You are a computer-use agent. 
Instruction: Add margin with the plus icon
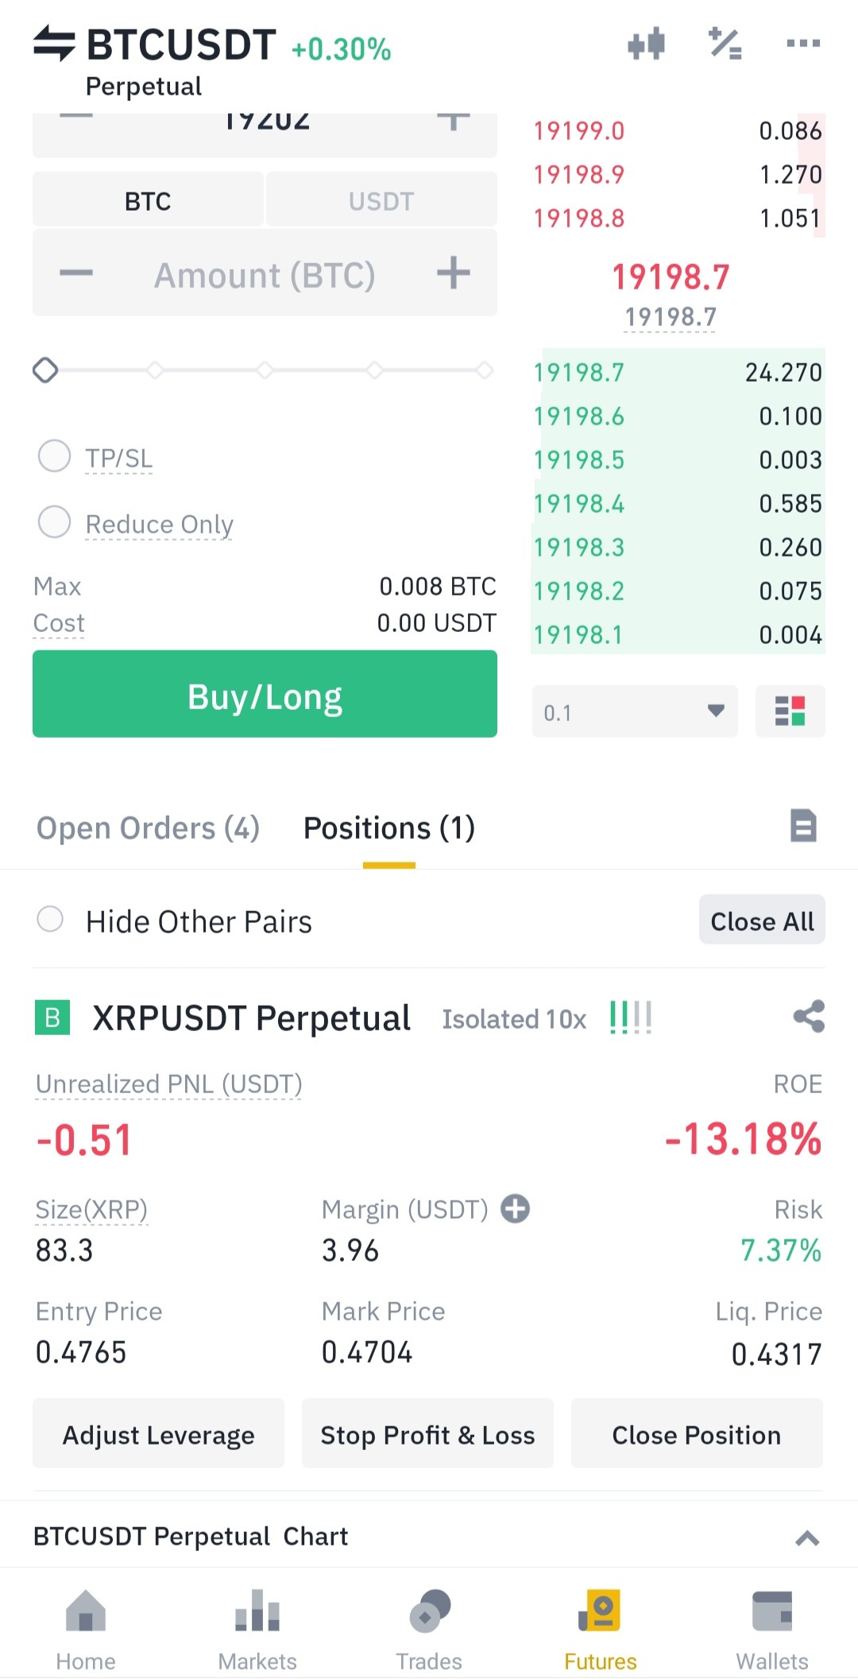(516, 1209)
